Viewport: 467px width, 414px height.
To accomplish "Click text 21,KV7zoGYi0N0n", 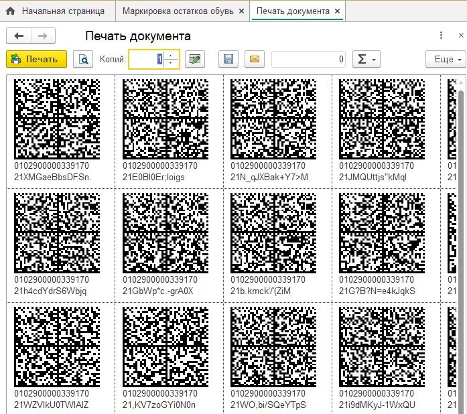I will 159,405.
